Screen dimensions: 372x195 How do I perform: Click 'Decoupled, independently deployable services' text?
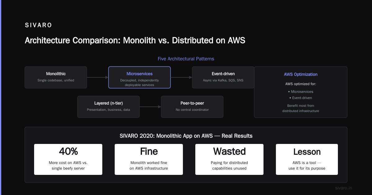(x=139, y=83)
